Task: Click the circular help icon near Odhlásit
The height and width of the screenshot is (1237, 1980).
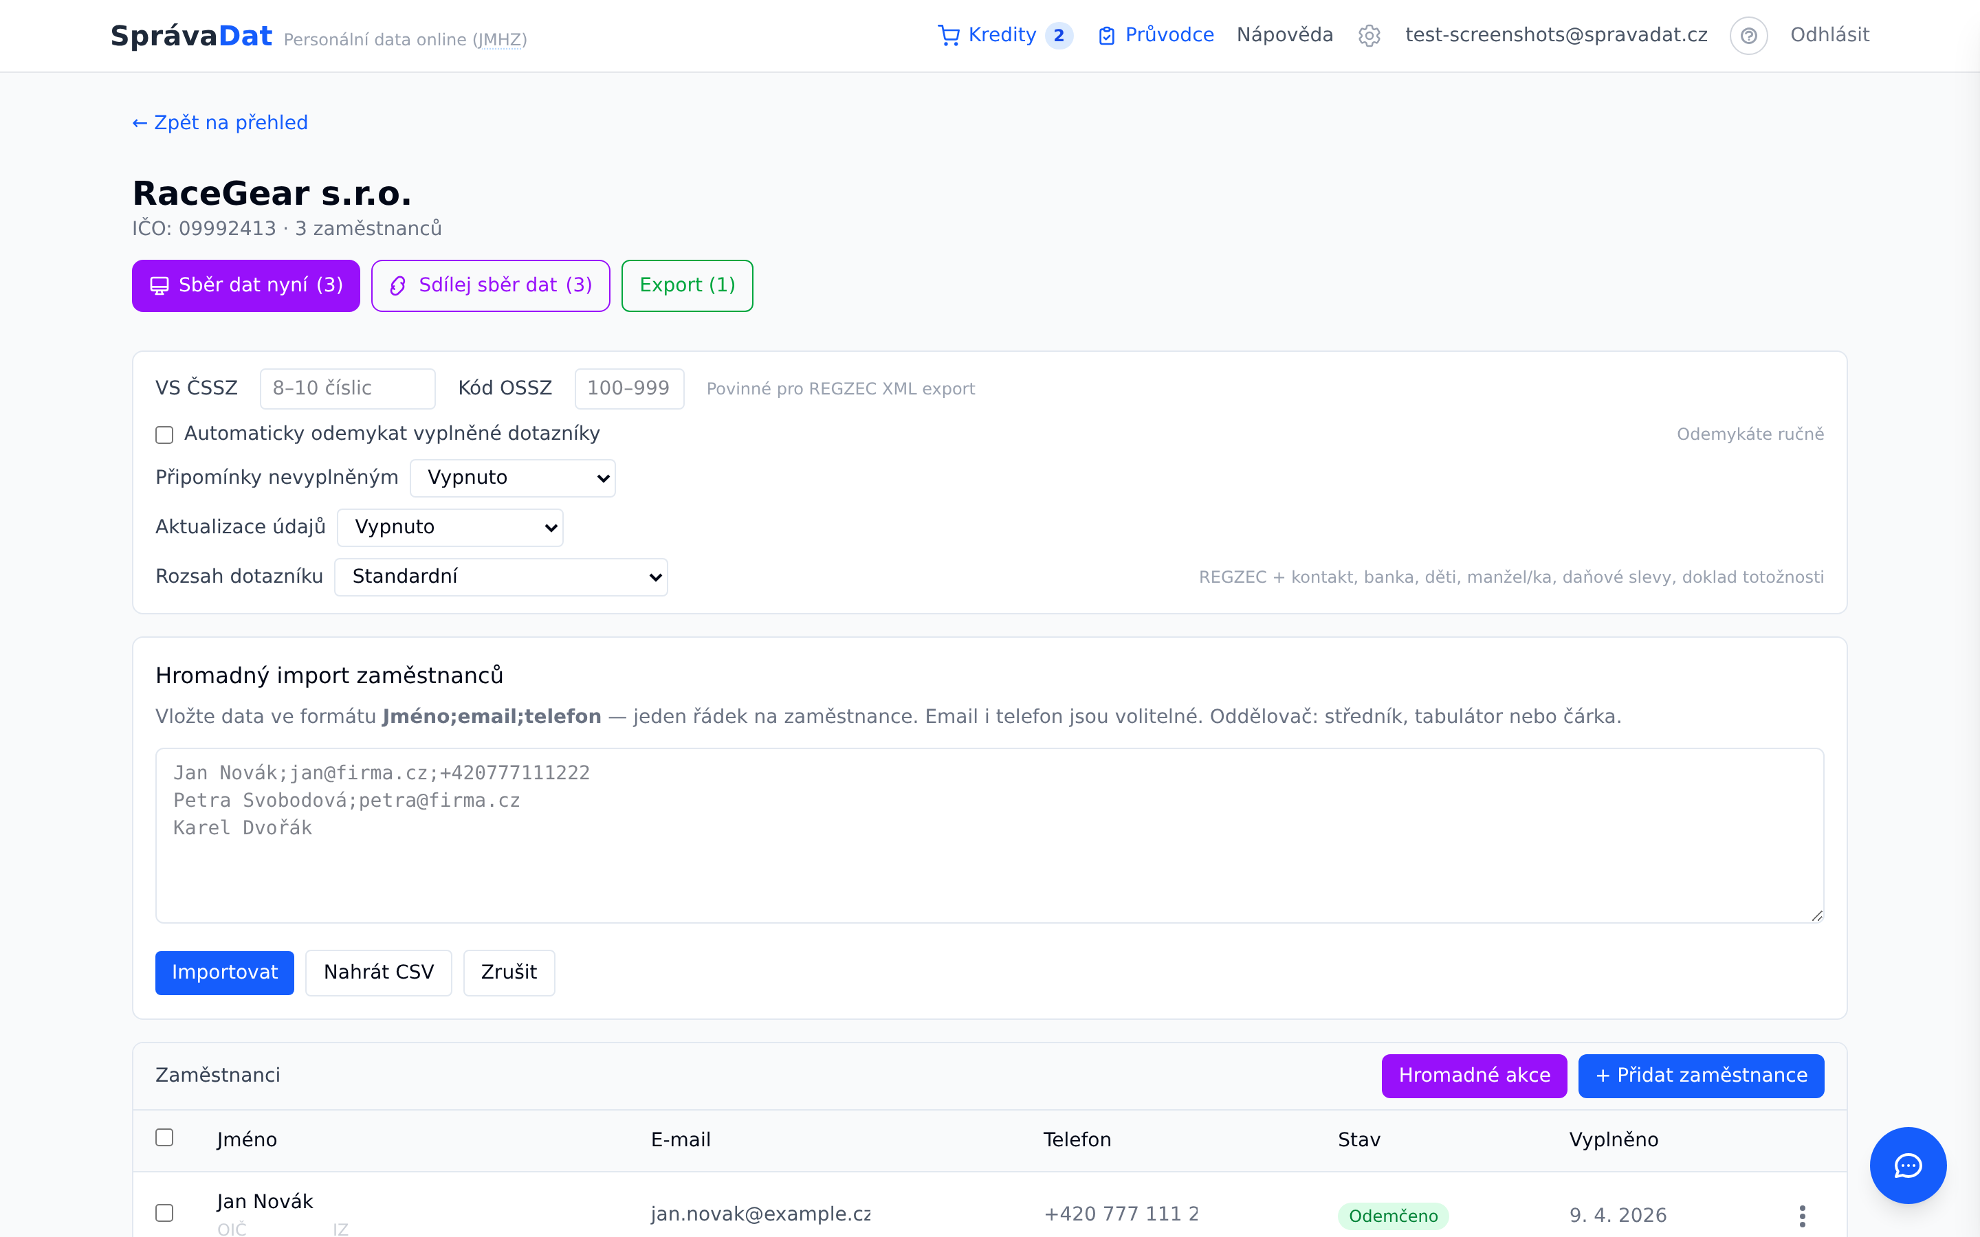Action: click(x=1748, y=35)
